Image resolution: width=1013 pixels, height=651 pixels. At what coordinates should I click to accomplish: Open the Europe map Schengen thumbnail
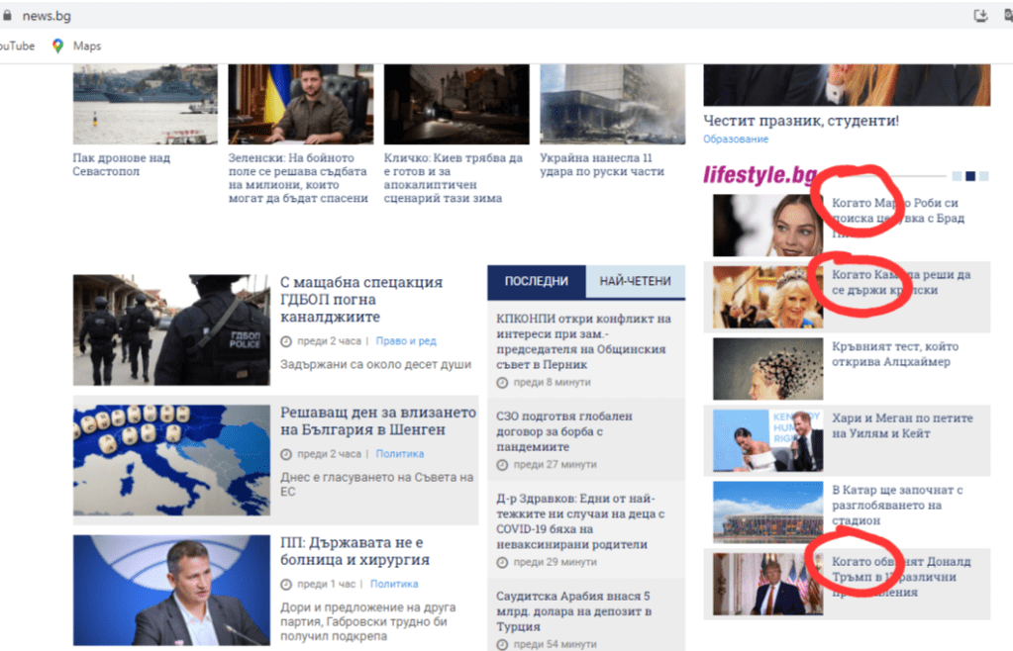[x=171, y=460]
